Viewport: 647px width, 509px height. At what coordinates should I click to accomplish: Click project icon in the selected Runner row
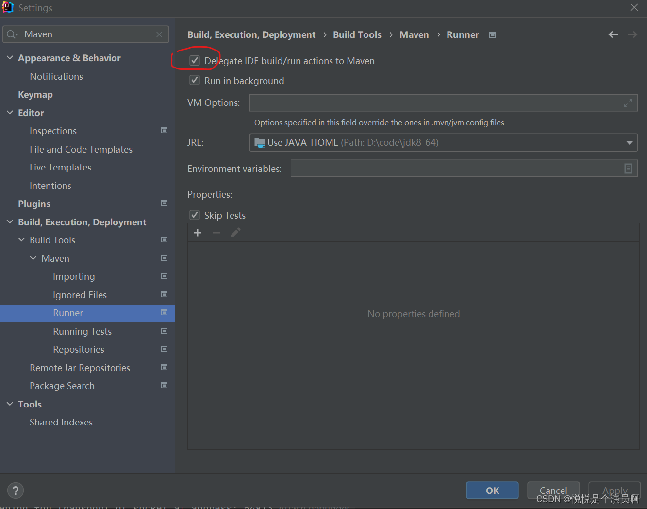pos(165,312)
